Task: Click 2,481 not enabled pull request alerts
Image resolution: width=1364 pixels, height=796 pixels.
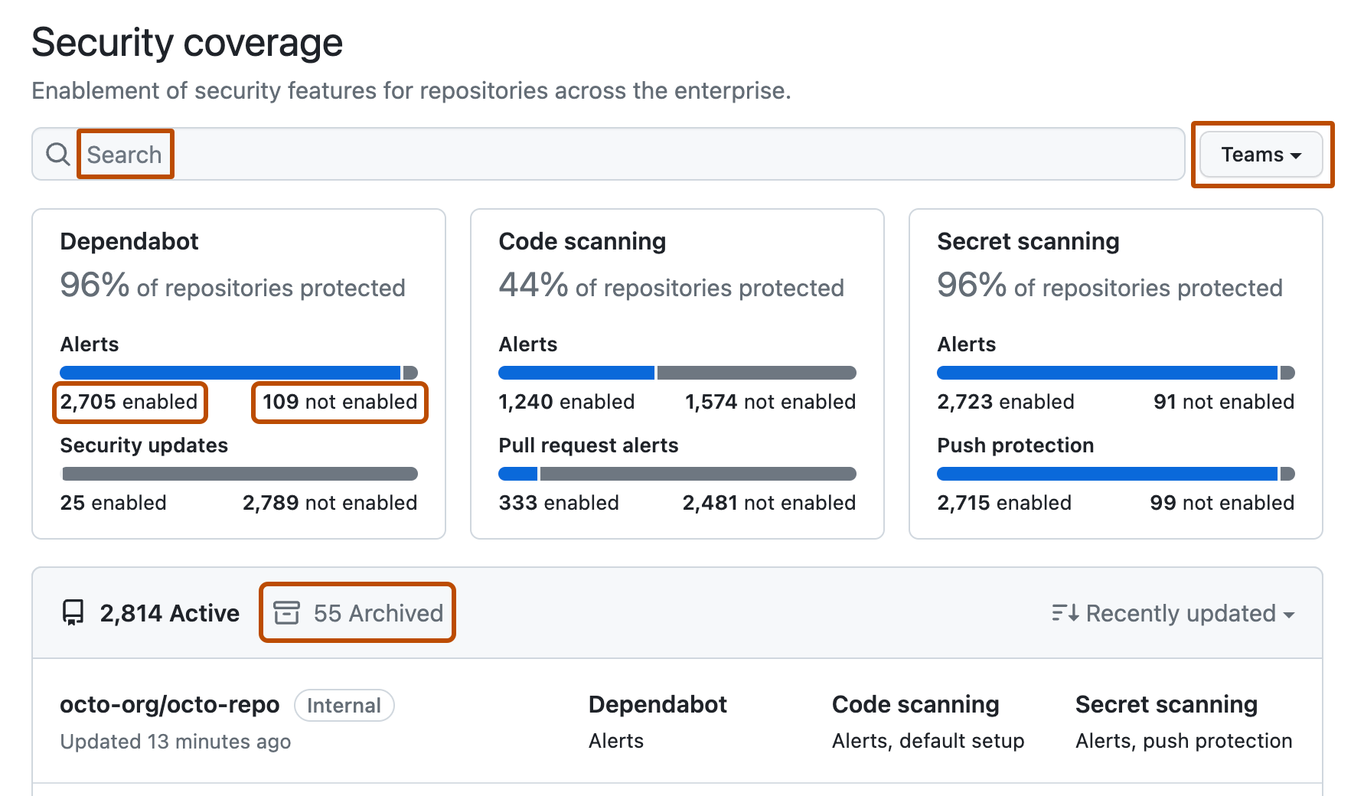Action: pyautogui.click(x=769, y=503)
